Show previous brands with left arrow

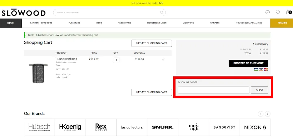[260, 114]
